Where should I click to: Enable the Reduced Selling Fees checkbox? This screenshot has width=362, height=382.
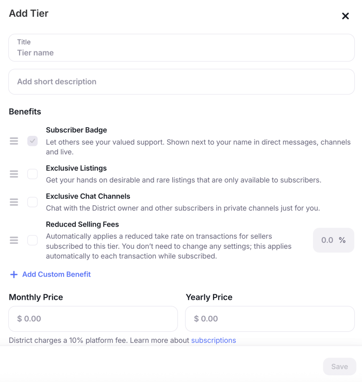(x=33, y=240)
